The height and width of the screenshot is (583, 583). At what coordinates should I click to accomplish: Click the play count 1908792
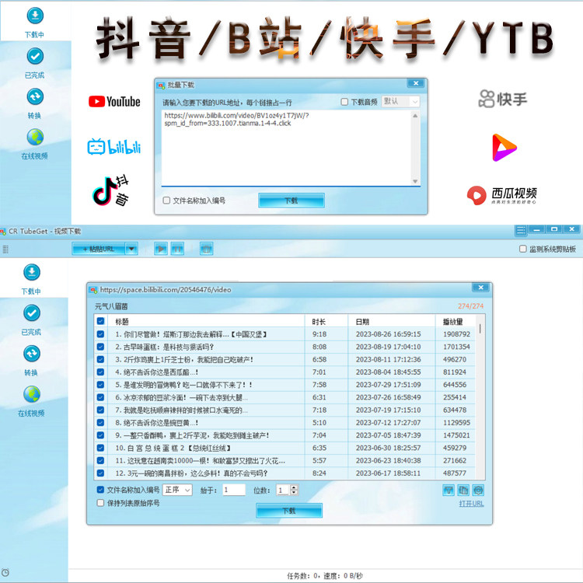(456, 334)
